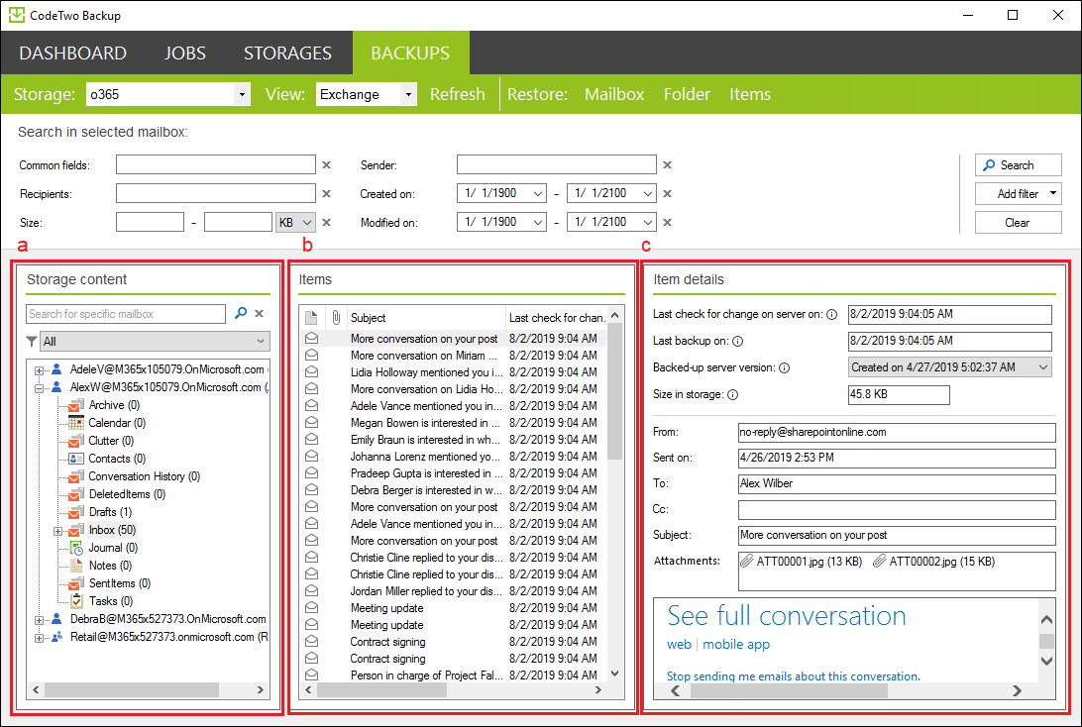Click Refresh in the green toolbar
The image size is (1082, 727).
[457, 94]
